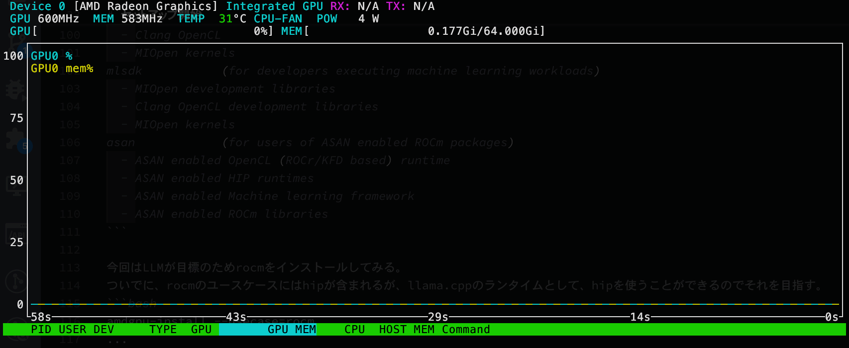The image size is (849, 348).
Task: Click the '29s' time axis label
Action: click(438, 317)
